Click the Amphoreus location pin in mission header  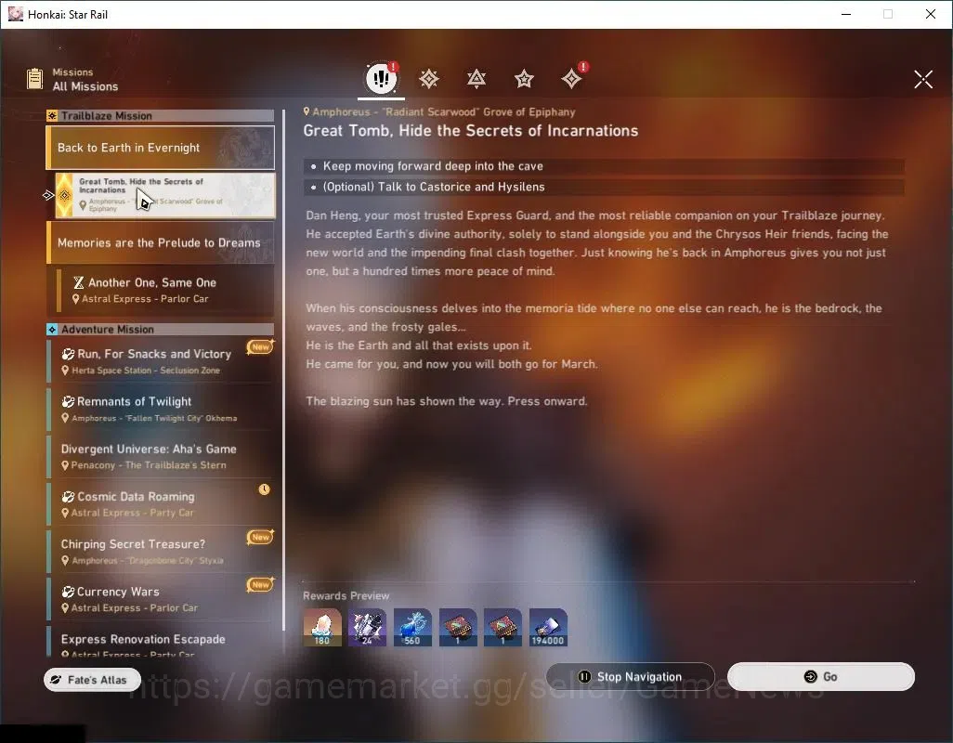point(307,111)
